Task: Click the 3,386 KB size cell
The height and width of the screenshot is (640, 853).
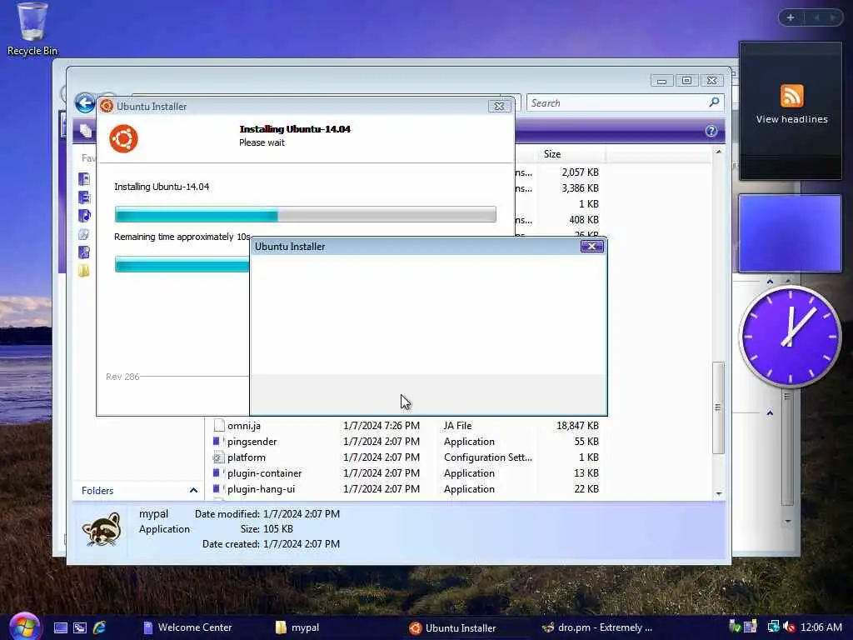Action: pos(580,187)
